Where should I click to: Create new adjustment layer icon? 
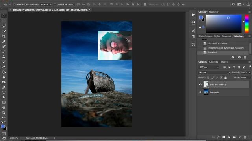click(x=229, y=137)
